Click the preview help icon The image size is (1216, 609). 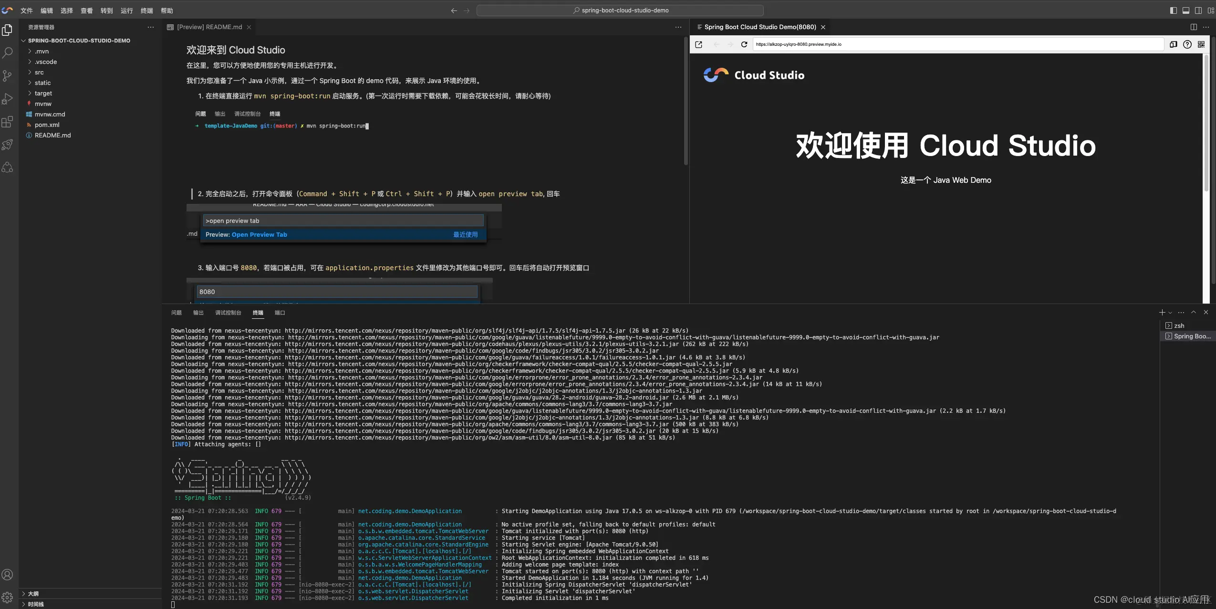click(1187, 44)
